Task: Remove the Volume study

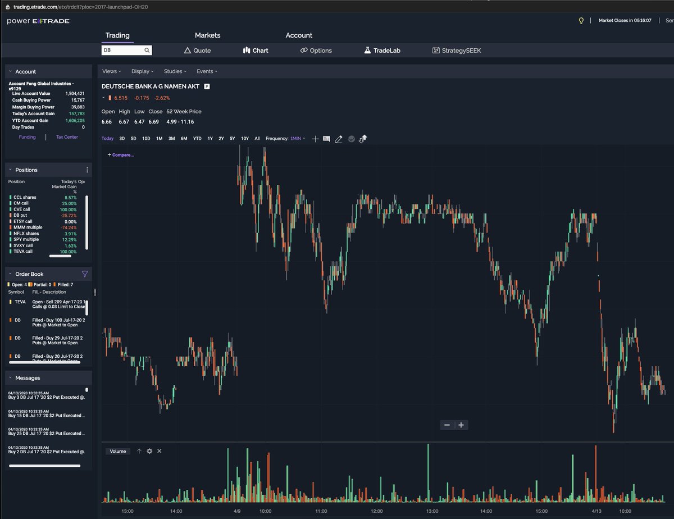Action: (x=160, y=451)
